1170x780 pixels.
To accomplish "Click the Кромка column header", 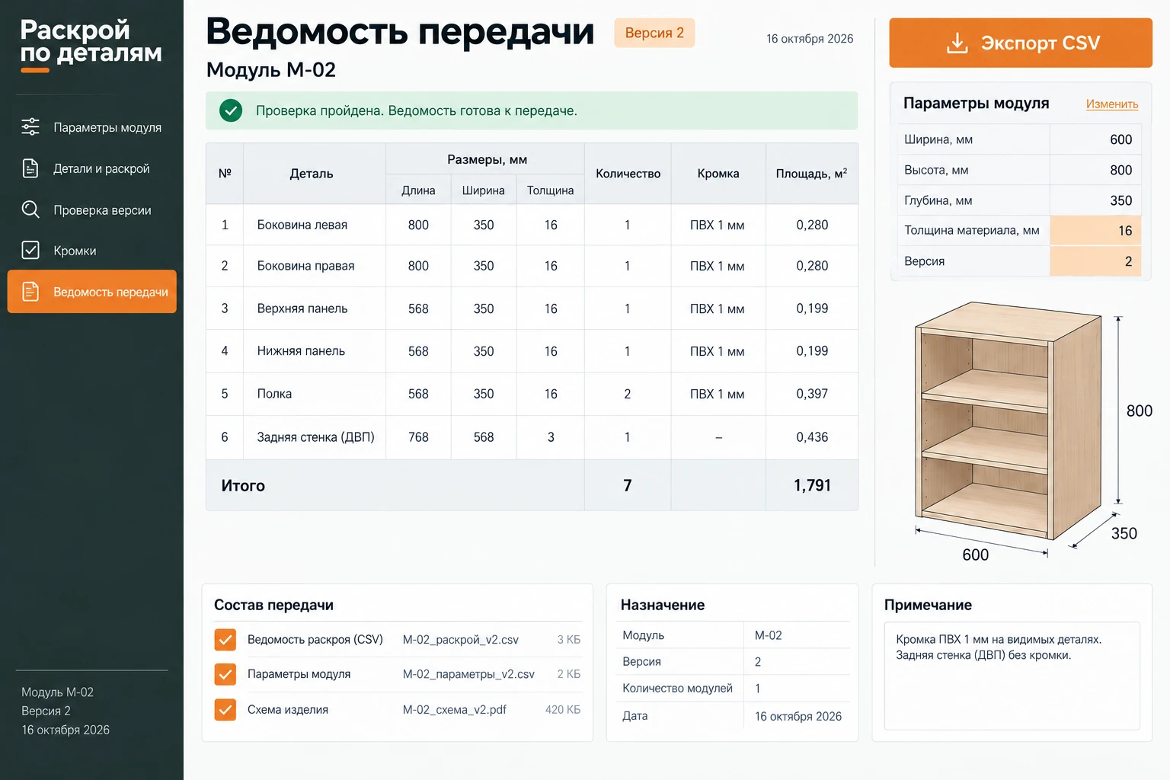I will 718,174.
